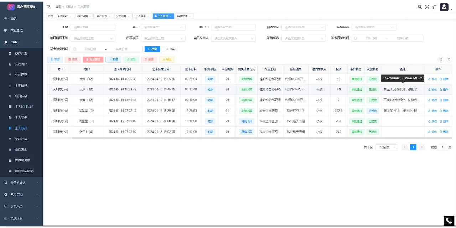
Task: Click the font-size adjustment (TT) icon
Action: pos(434,6)
